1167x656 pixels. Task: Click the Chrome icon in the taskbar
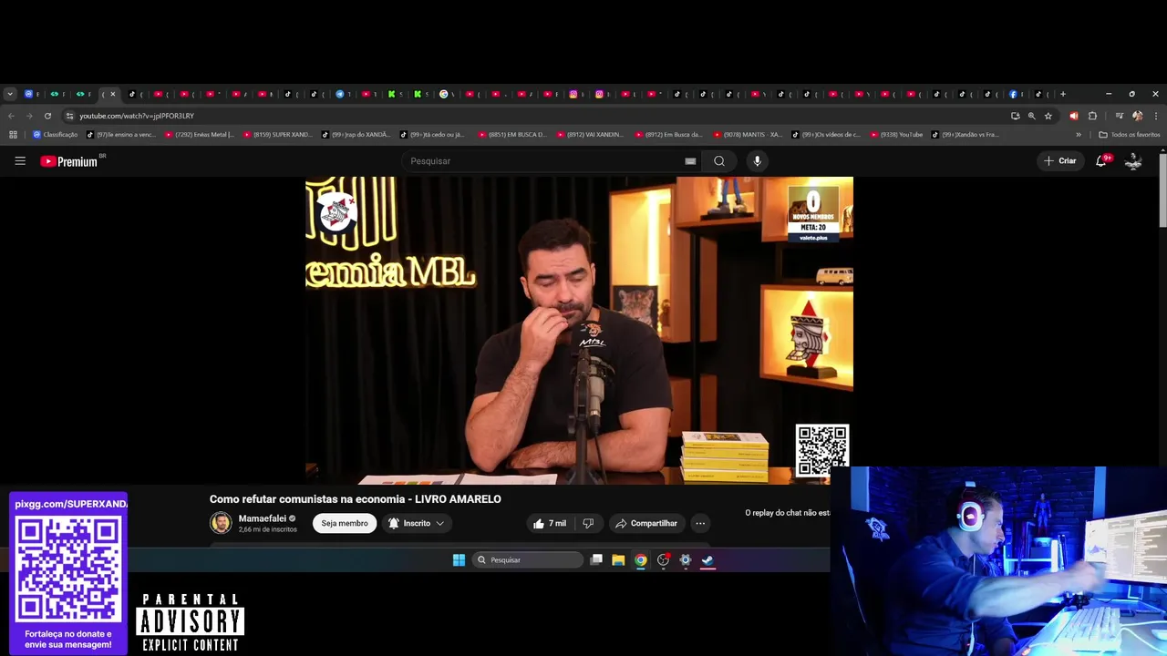point(641,560)
